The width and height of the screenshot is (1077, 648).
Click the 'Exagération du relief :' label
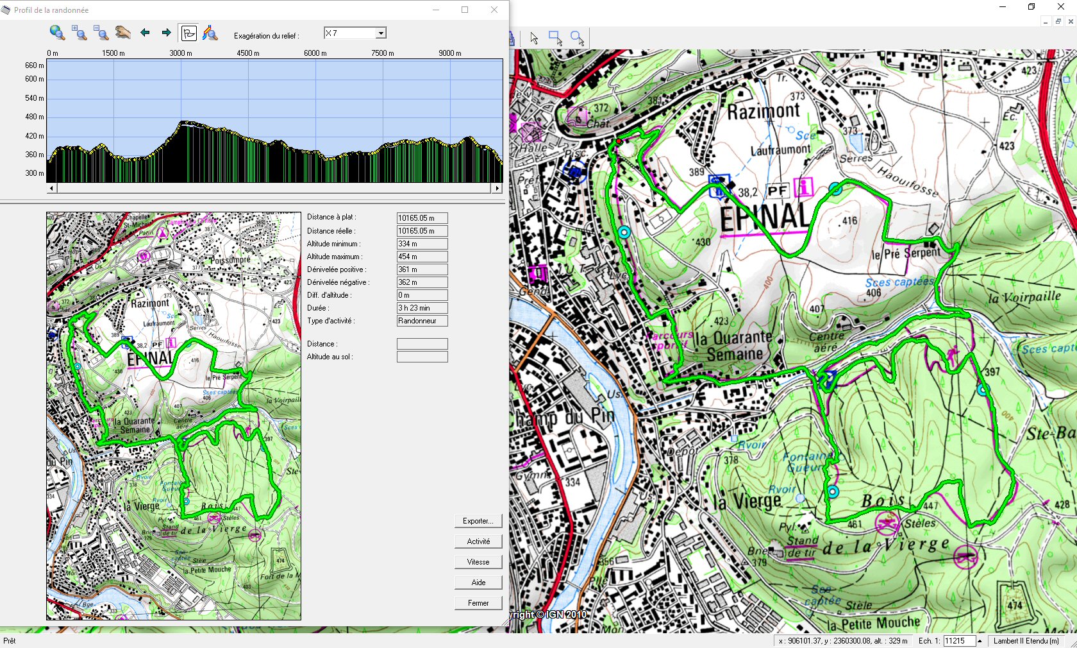pos(266,36)
